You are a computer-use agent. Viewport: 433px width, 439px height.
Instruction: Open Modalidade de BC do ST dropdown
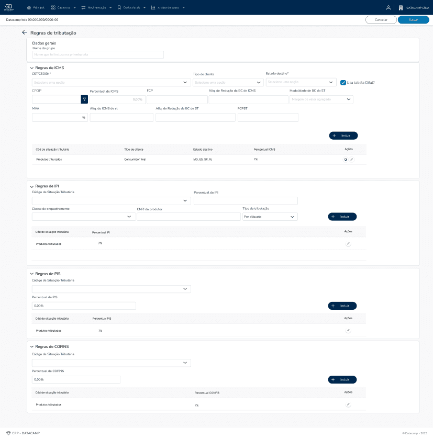point(321,99)
